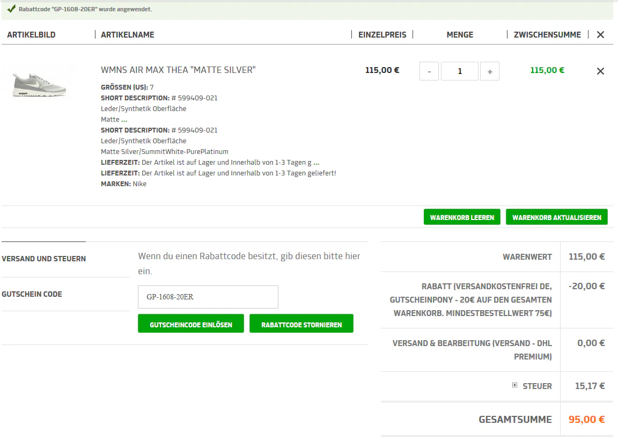Focus the coupon code field GP-1608-20ER

208,297
